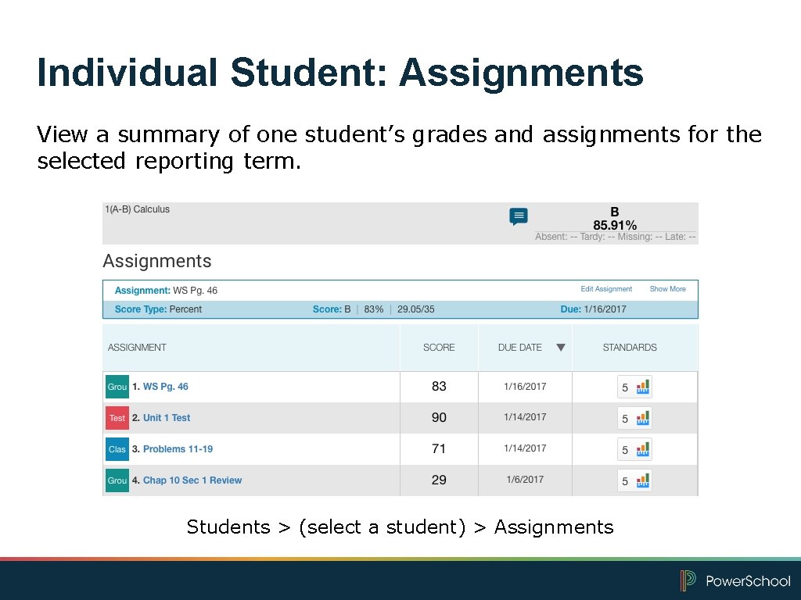The image size is (801, 600).
Task: Open standards chart icon in Unit 1 Test row
Action: tap(643, 418)
